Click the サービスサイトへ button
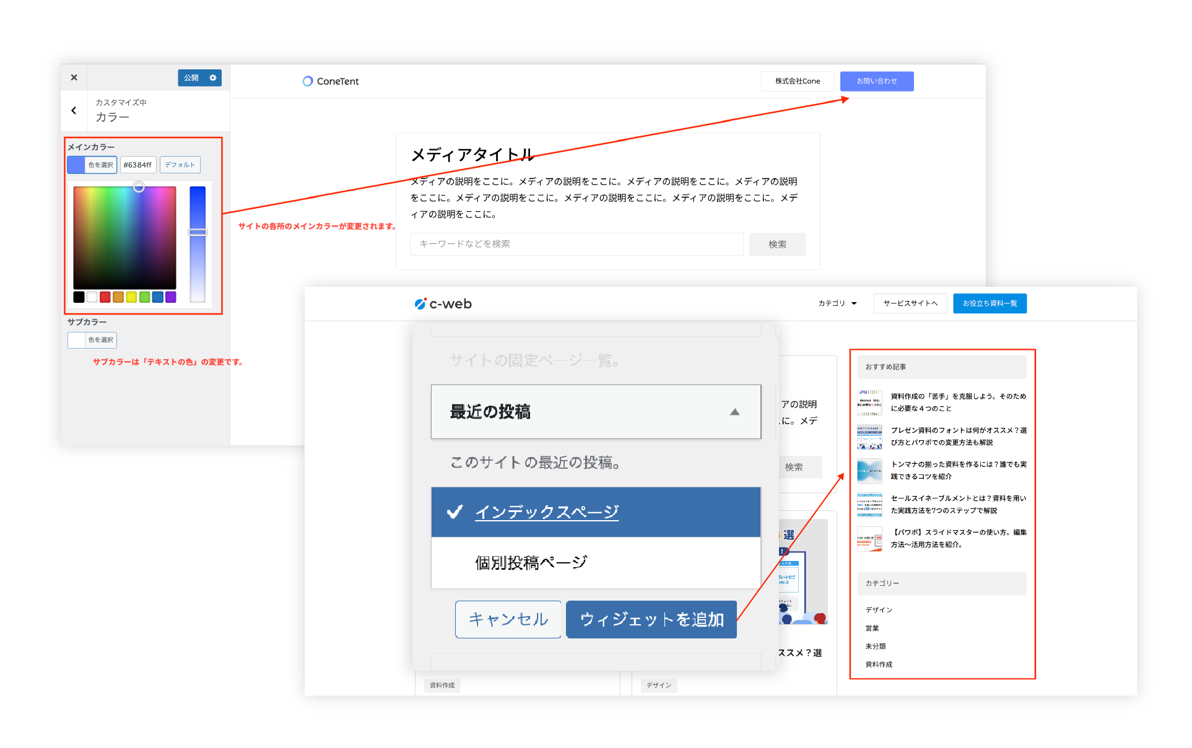The image size is (1192, 748). [910, 303]
